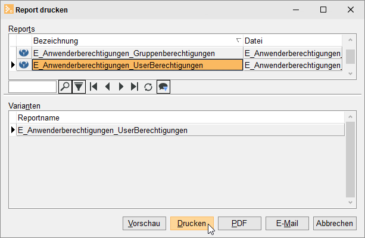Maximize the Report drucken window

pyautogui.click(x=323, y=10)
